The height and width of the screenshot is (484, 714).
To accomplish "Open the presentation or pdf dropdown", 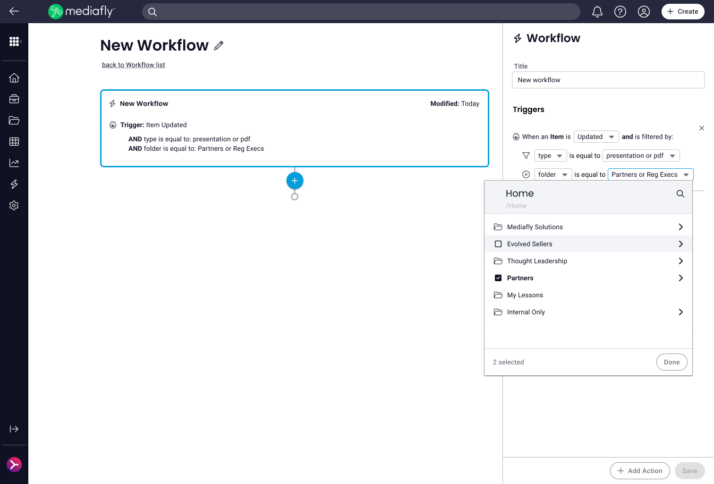I will click(641, 156).
